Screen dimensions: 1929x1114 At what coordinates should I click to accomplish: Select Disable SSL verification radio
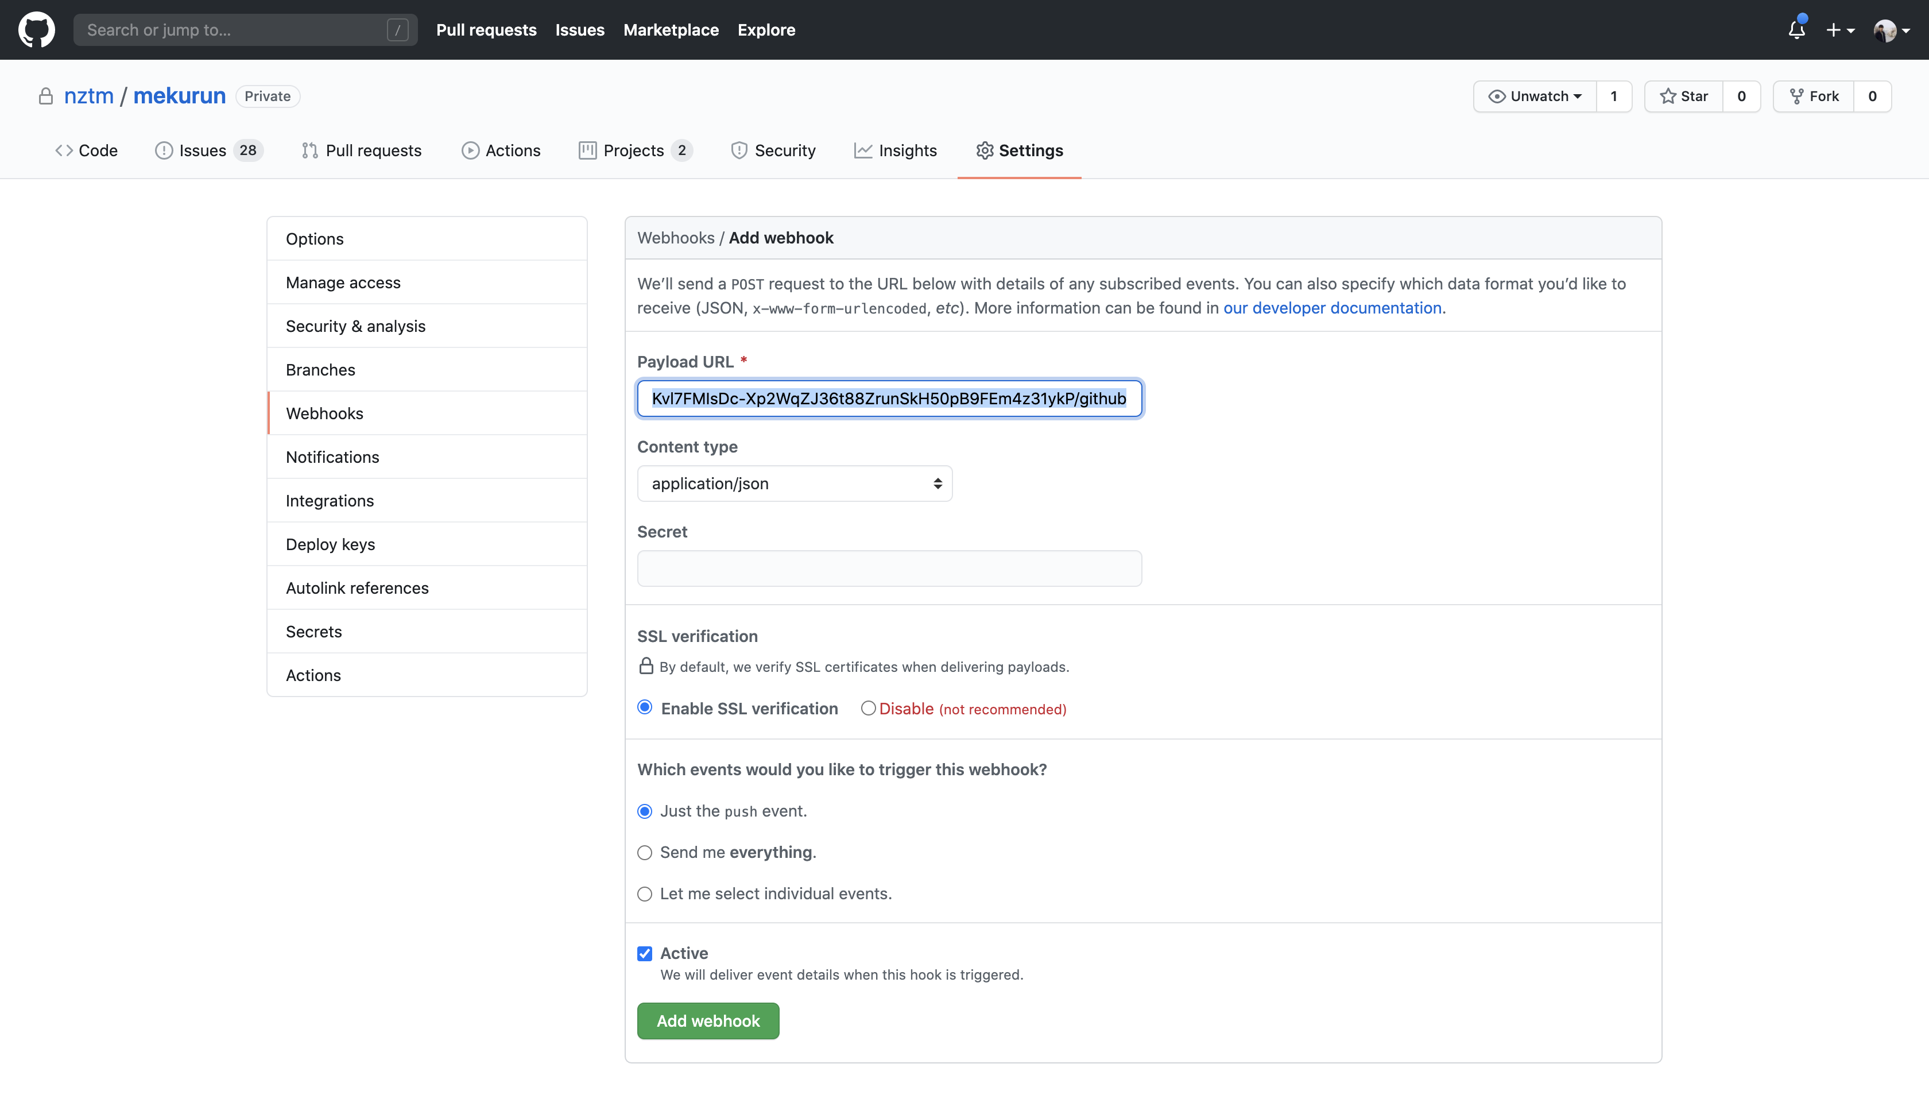pos(868,709)
